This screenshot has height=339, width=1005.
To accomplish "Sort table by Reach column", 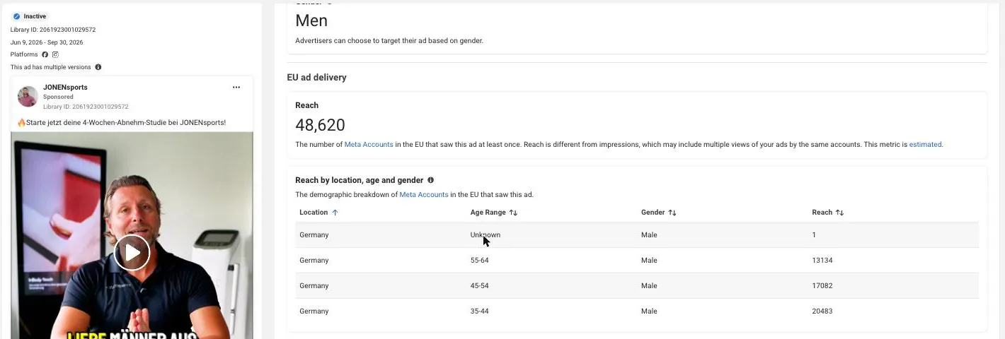I will [828, 212].
